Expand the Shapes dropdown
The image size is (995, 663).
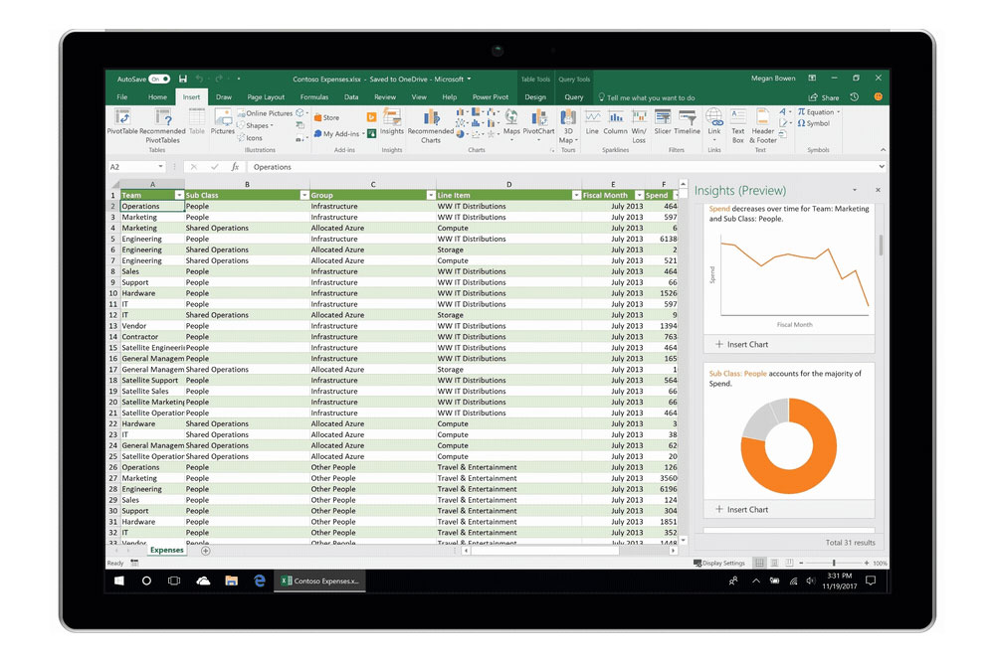point(273,125)
